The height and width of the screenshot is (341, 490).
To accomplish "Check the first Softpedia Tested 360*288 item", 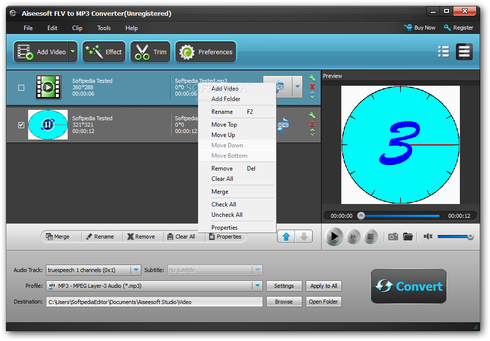I will pyautogui.click(x=21, y=88).
